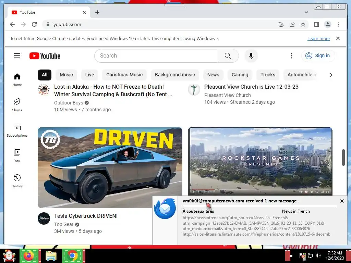View site information lock icon
This screenshot has width=351, height=263.
48,24
